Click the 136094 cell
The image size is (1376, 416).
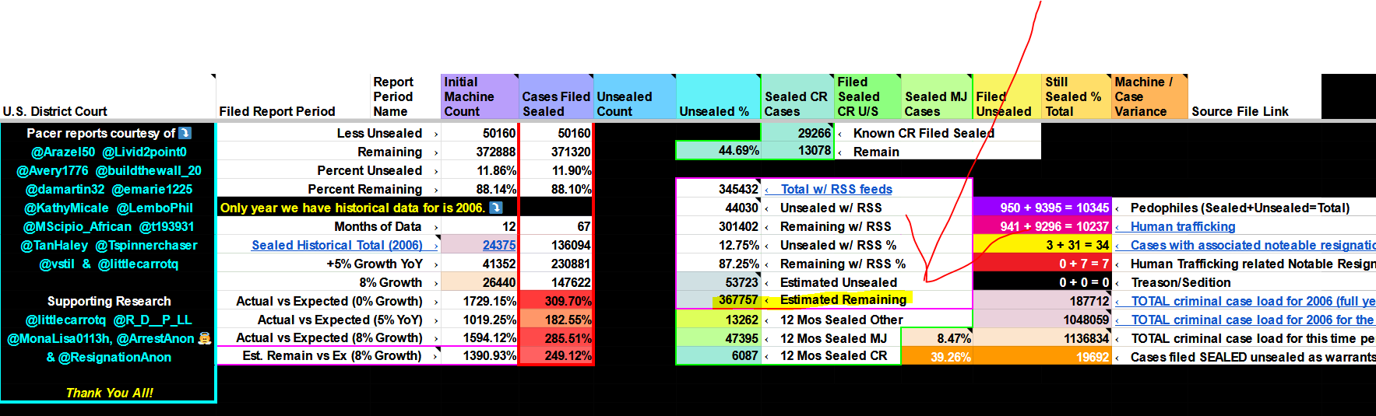[x=556, y=245]
